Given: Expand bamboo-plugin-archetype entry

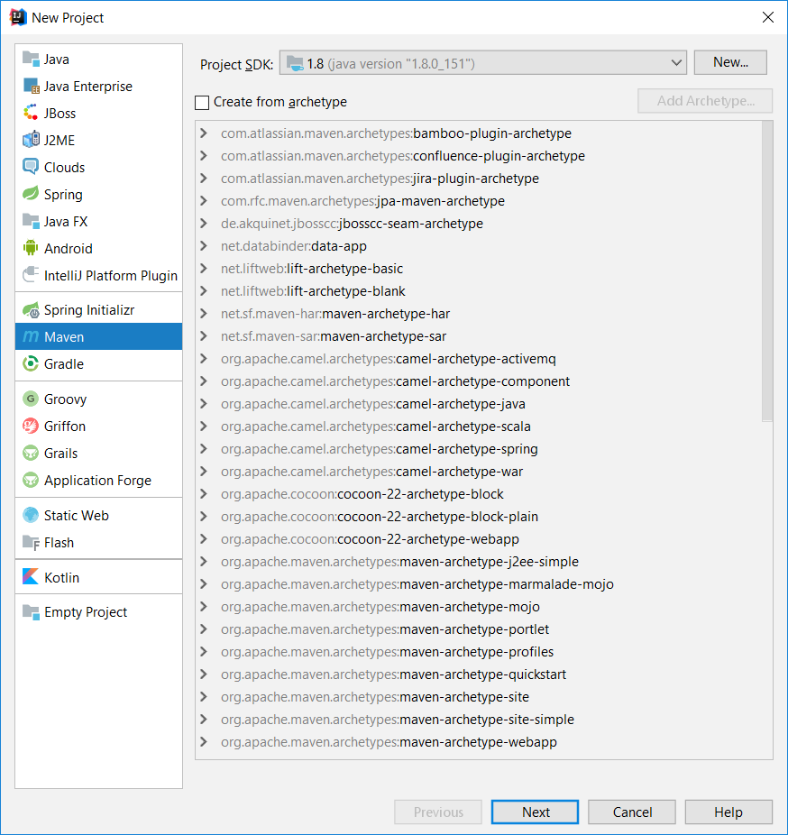Looking at the screenshot, I should [204, 133].
